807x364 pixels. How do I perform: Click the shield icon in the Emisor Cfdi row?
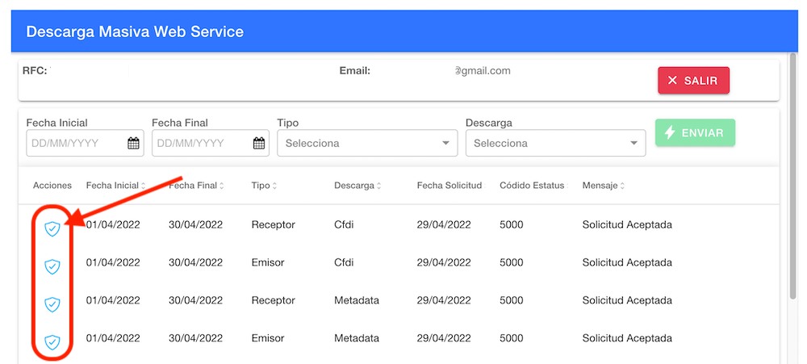(52, 266)
